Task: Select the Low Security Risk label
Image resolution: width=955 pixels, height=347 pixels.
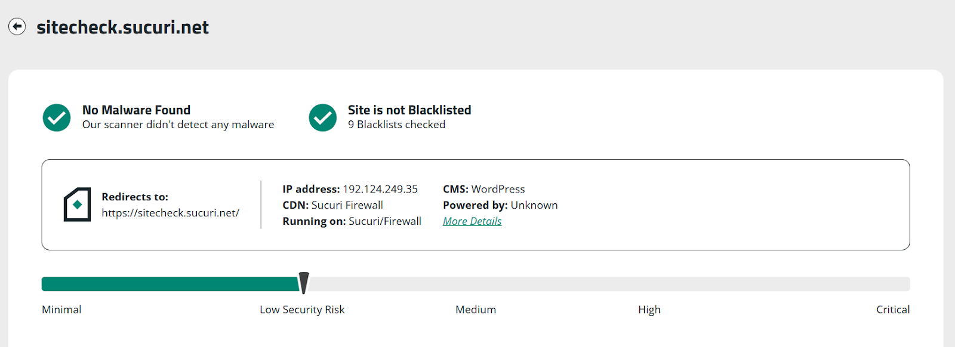Action: tap(302, 309)
